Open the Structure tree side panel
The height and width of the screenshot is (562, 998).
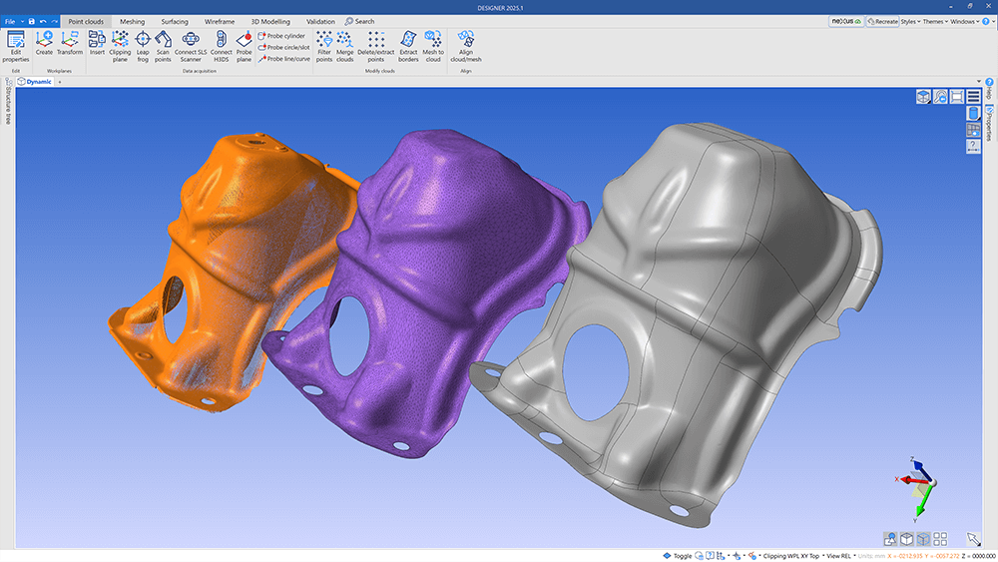coord(8,101)
